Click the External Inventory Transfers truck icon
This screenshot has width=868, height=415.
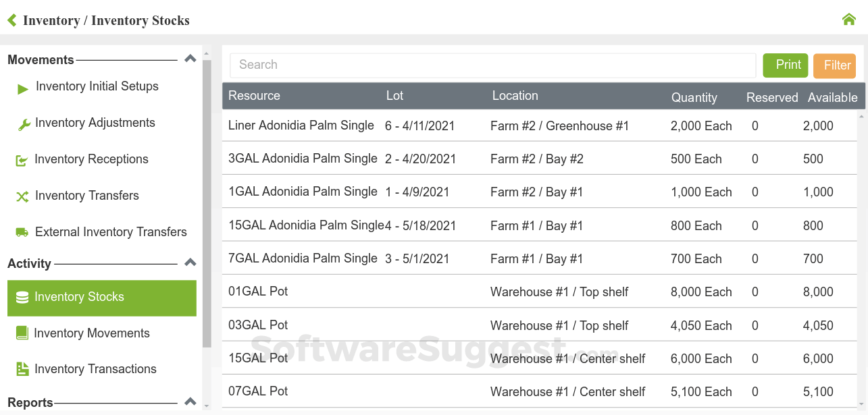tap(22, 233)
